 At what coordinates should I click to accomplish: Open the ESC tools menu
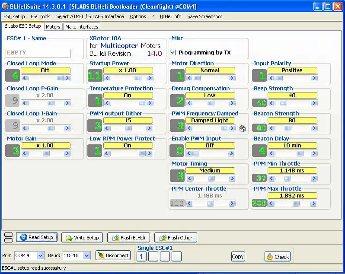click(x=40, y=16)
